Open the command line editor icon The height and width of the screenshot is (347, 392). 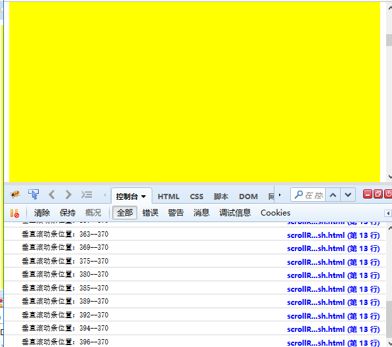click(87, 195)
